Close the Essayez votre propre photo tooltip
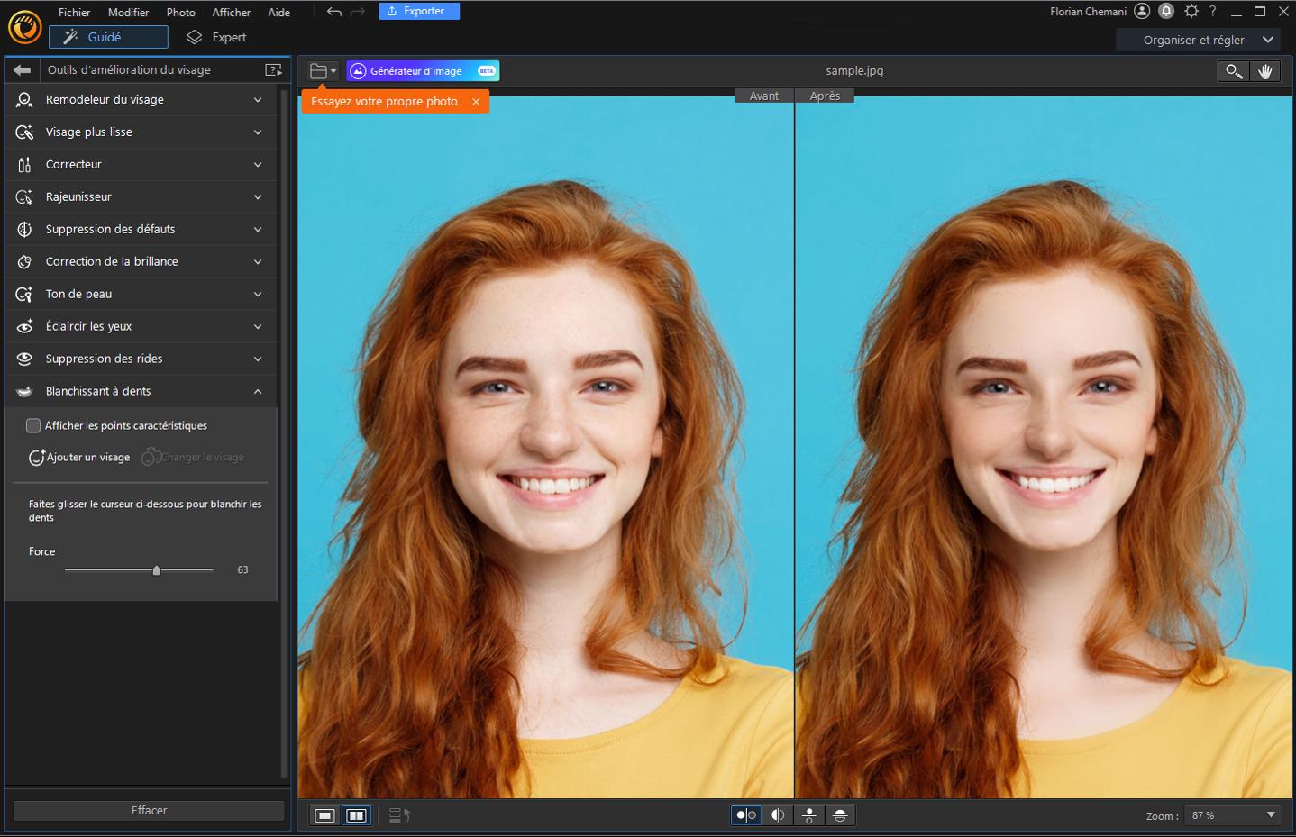Screen dimensions: 1296x837 [x=476, y=102]
